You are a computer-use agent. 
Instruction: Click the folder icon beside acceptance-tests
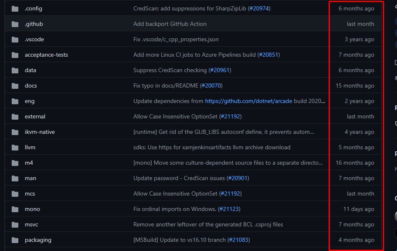[15, 55]
